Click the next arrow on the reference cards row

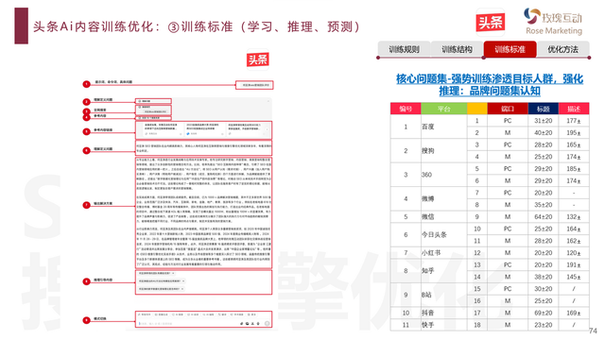pos(267,130)
